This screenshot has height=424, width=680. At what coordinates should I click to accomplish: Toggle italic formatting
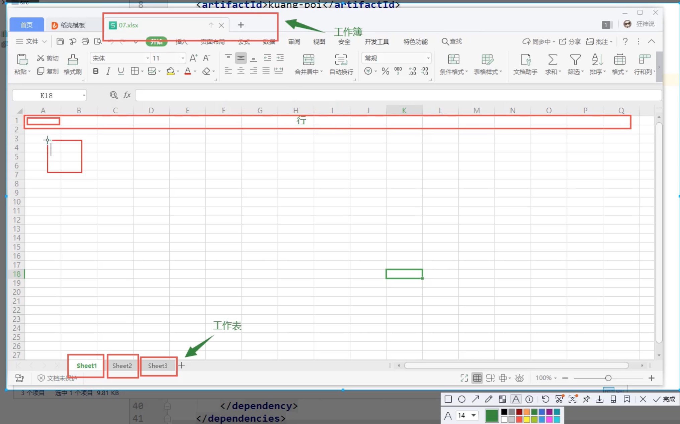tap(108, 71)
